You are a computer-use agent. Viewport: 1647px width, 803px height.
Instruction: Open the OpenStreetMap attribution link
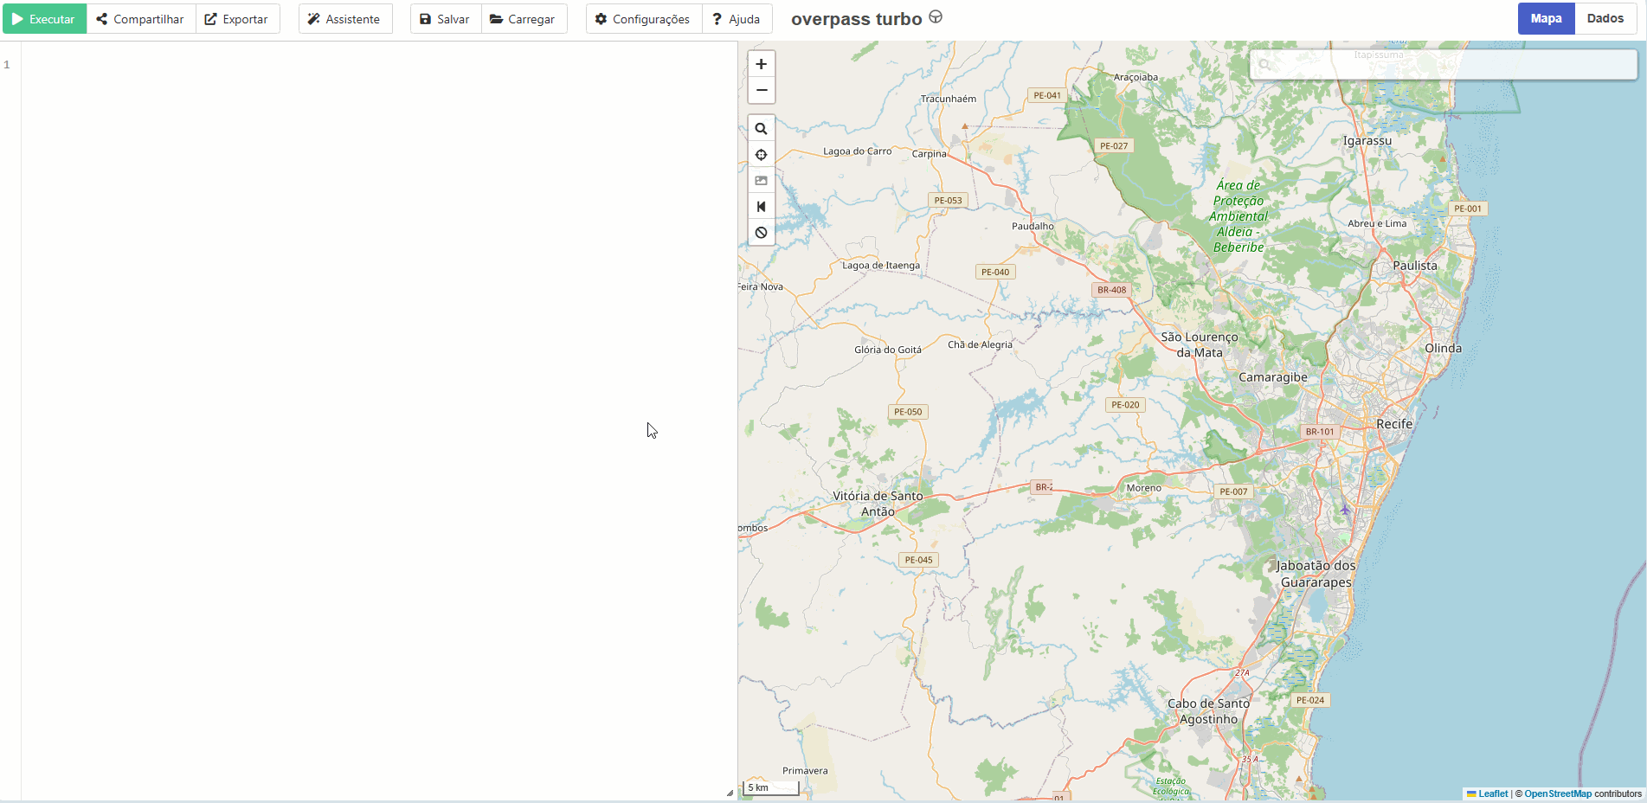[1558, 793]
